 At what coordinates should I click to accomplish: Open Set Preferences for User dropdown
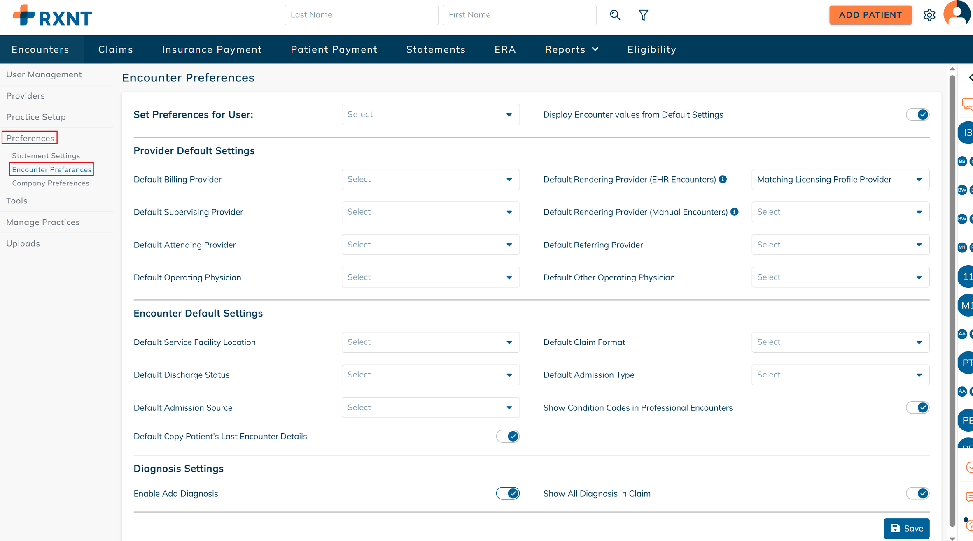coord(430,115)
